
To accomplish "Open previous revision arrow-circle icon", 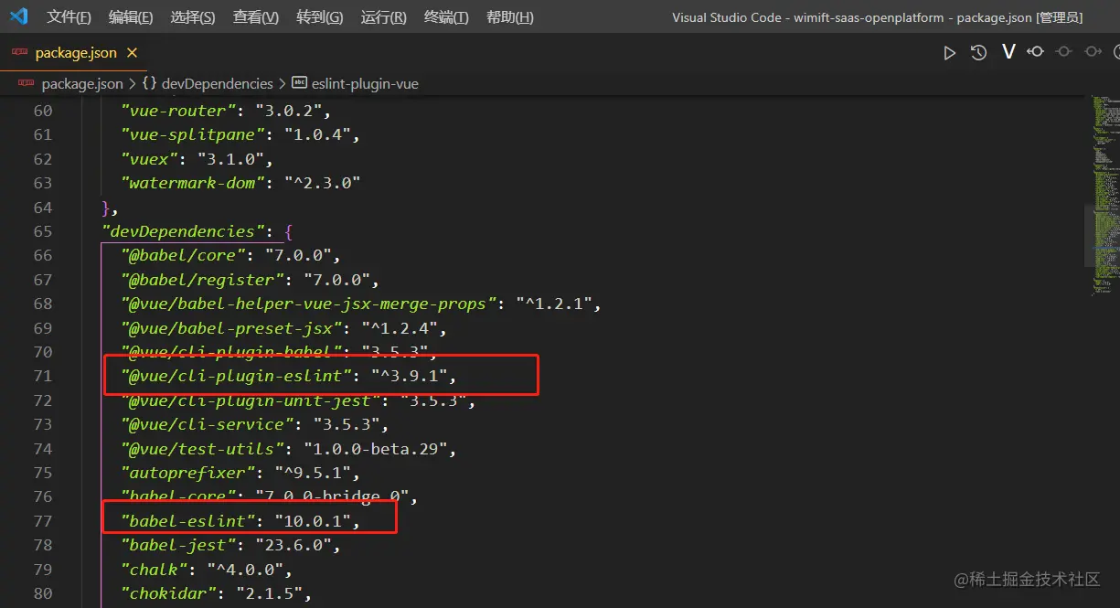I will 1036,52.
